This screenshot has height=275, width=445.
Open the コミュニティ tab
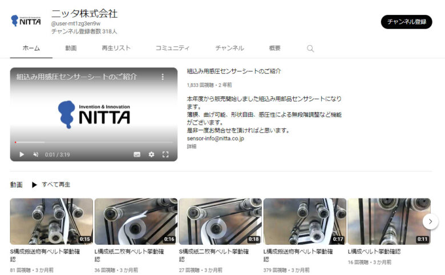point(172,48)
